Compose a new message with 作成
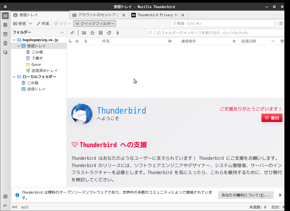This screenshot has width=290, height=211. [x=43, y=24]
